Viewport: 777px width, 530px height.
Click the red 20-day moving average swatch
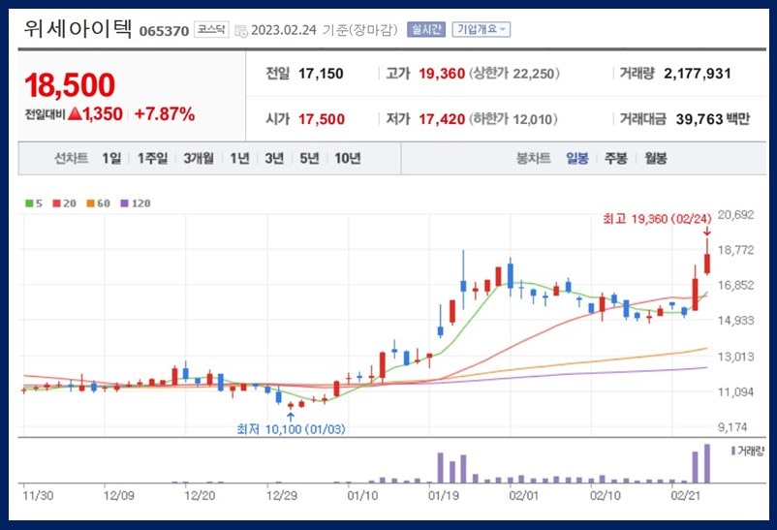56,203
